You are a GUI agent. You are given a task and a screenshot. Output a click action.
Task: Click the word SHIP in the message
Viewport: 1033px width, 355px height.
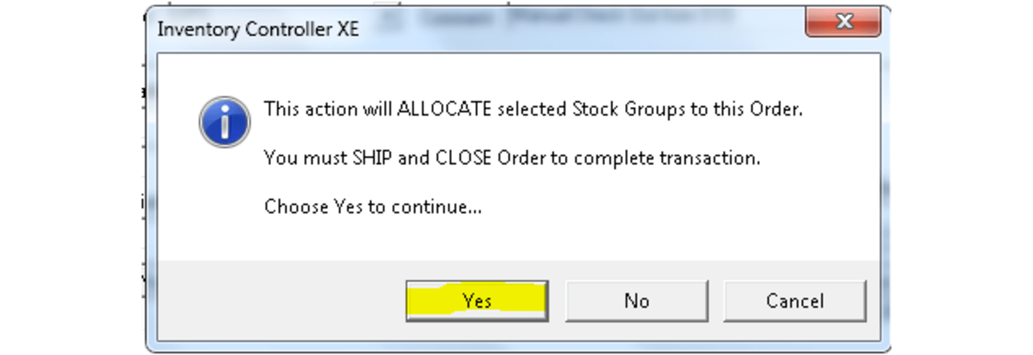pos(372,158)
